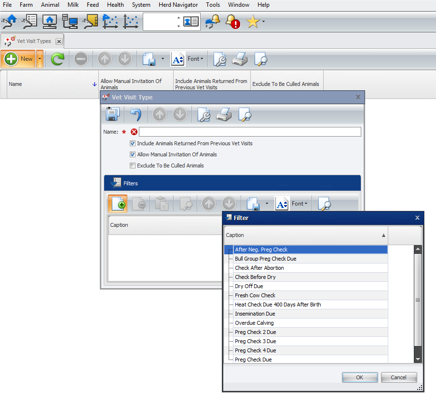Open the Font dropdown in Filters toolbar
The width and height of the screenshot is (436, 402).
tap(300, 204)
